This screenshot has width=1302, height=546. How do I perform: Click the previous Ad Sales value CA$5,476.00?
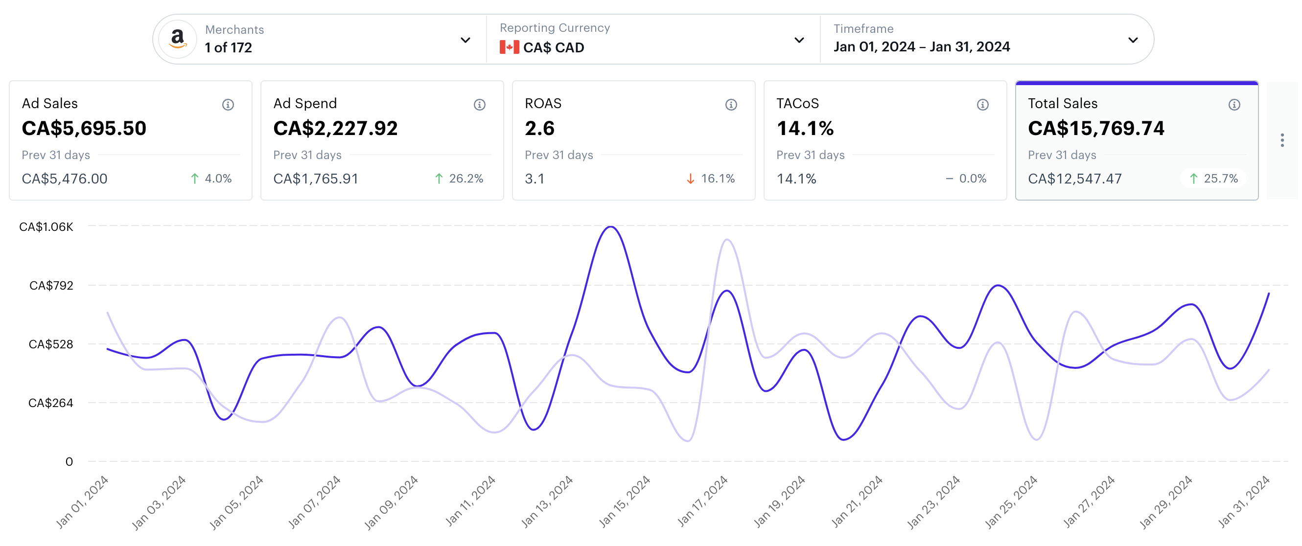[64, 179]
